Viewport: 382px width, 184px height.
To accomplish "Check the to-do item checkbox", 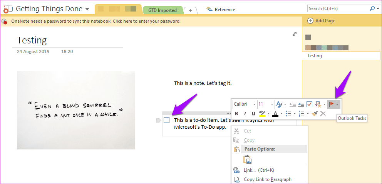I will (x=167, y=120).
